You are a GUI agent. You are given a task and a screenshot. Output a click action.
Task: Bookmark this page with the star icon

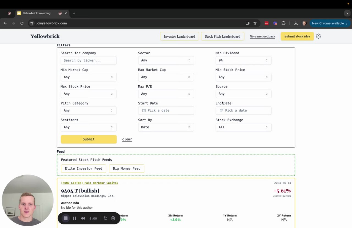(255, 23)
